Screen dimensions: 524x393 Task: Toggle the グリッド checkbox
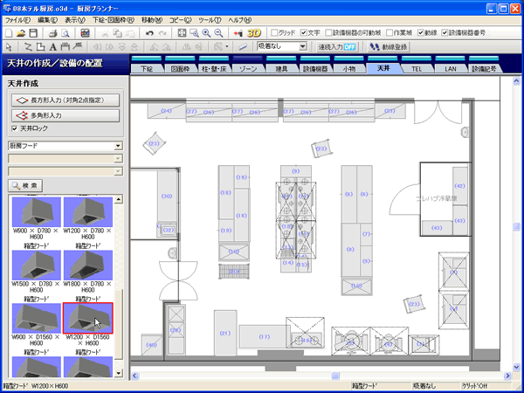pos(275,32)
